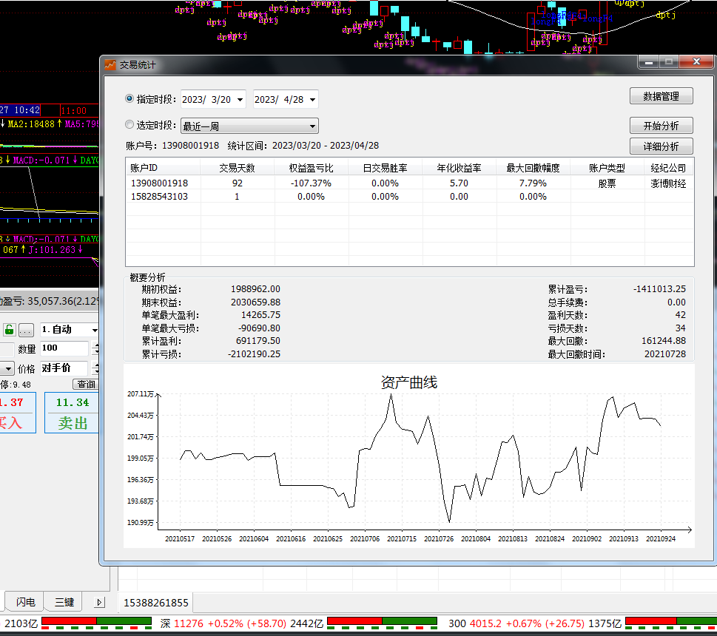Click the 年化收益率 column header

coord(459,168)
